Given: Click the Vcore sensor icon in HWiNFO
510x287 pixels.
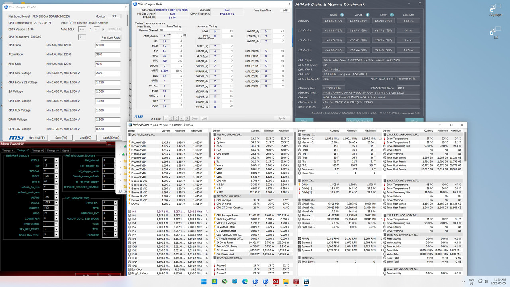Looking at the screenshot, I should (214, 165).
